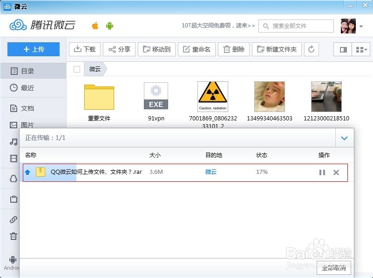Select the 13499340463503 image thumbnail
This screenshot has height=278, width=373.
[270, 97]
